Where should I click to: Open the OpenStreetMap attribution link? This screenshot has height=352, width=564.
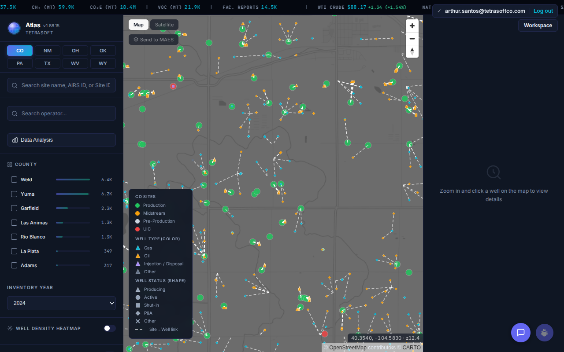pos(348,348)
